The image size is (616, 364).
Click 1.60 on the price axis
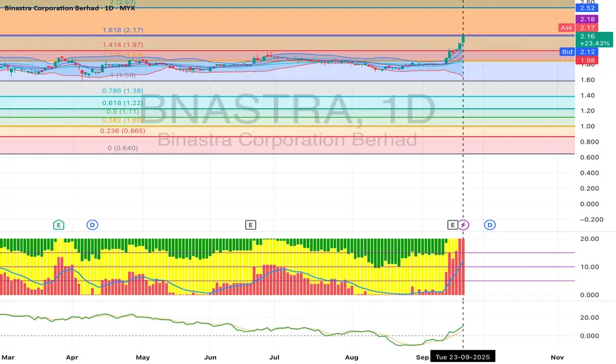coord(588,80)
